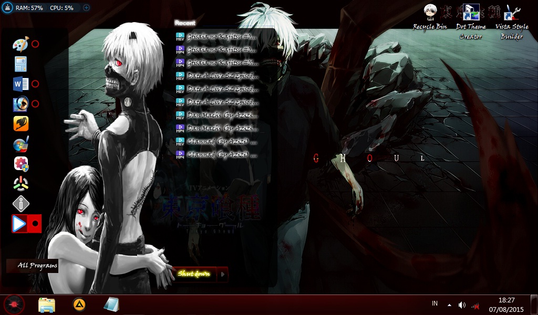Click the Show desktop strip at taskbar end
The height and width of the screenshot is (315, 538).
(534, 304)
